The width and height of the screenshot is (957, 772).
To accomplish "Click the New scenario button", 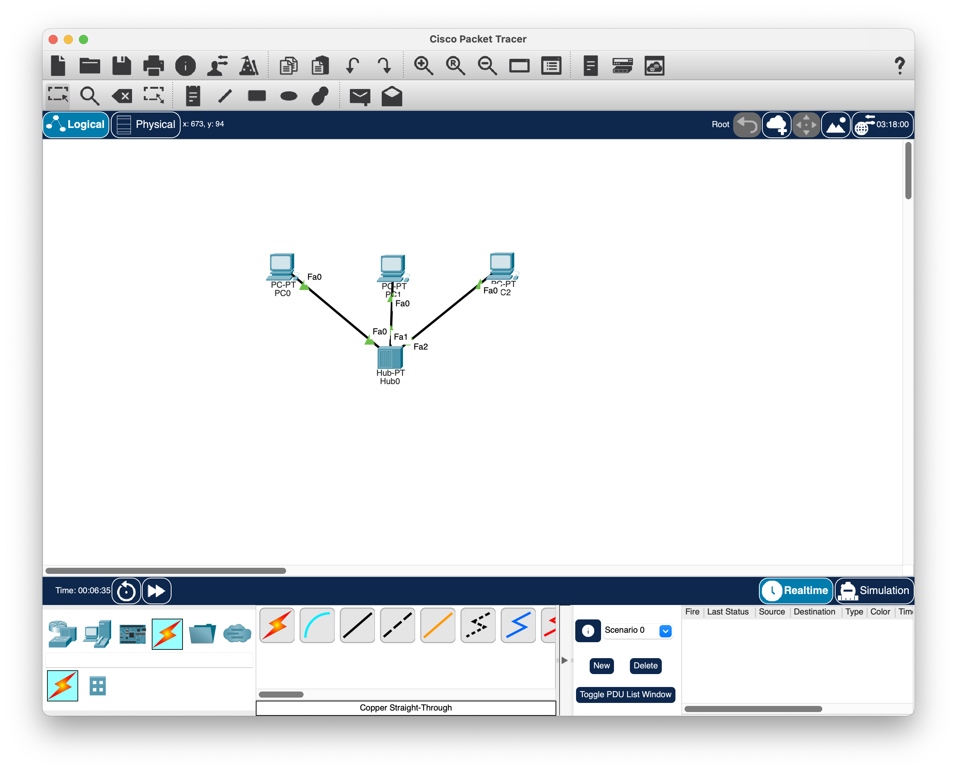I will (601, 666).
